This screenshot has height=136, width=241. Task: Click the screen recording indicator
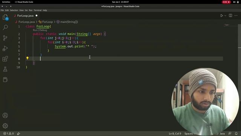point(226,2)
